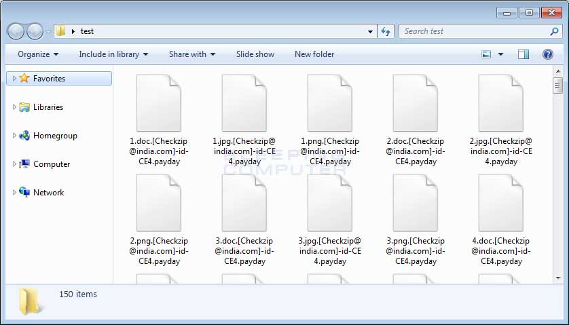Select Favorites in the navigation pane
The height and width of the screenshot is (325, 569).
59,78
